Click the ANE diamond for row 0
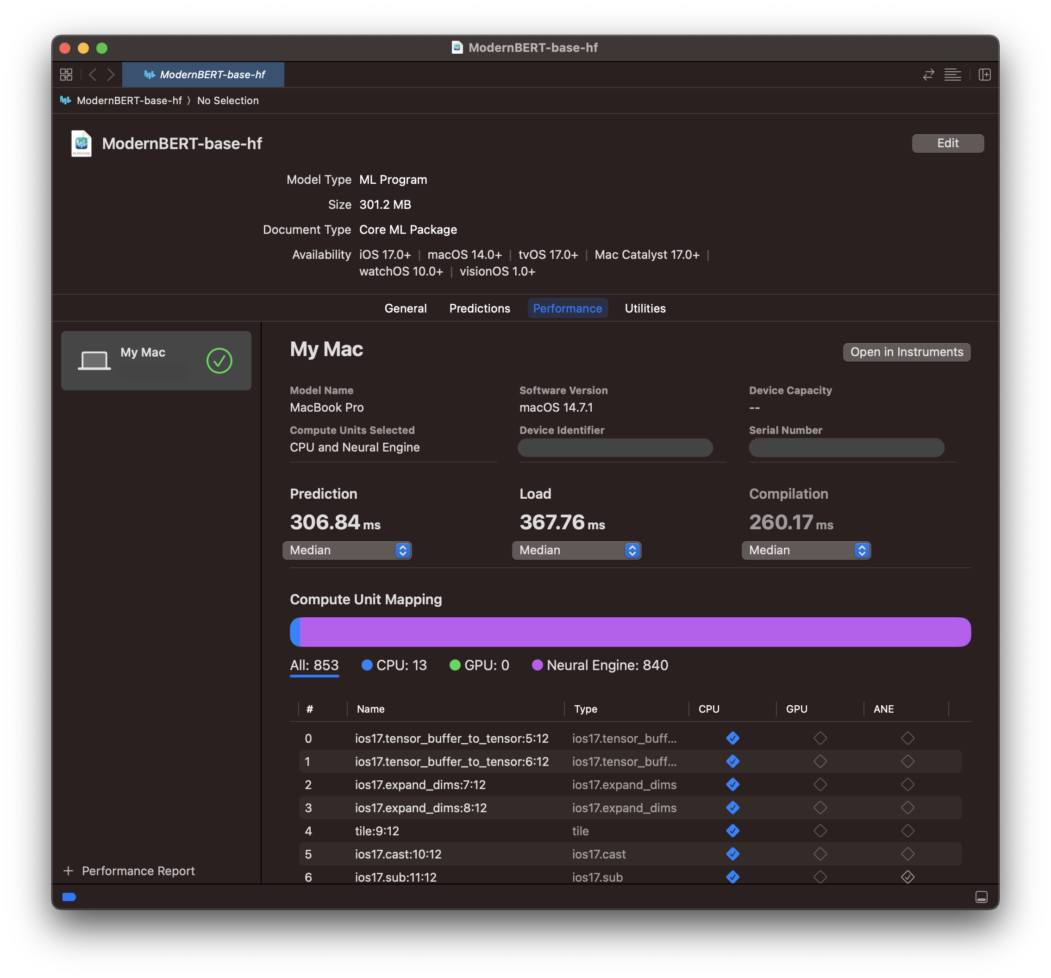 (x=908, y=738)
